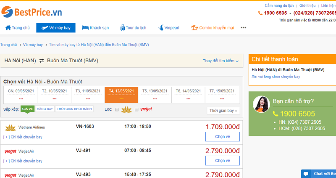Click the Vinpearl bird icon
The height and width of the screenshot is (178, 336).
point(161,28)
